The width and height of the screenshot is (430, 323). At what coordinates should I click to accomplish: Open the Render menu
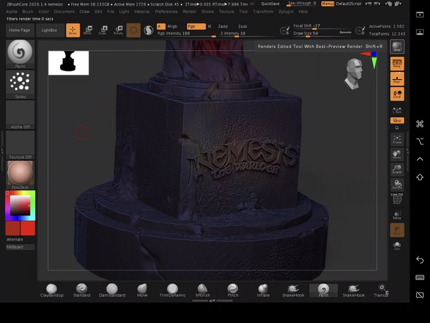[x=189, y=11]
